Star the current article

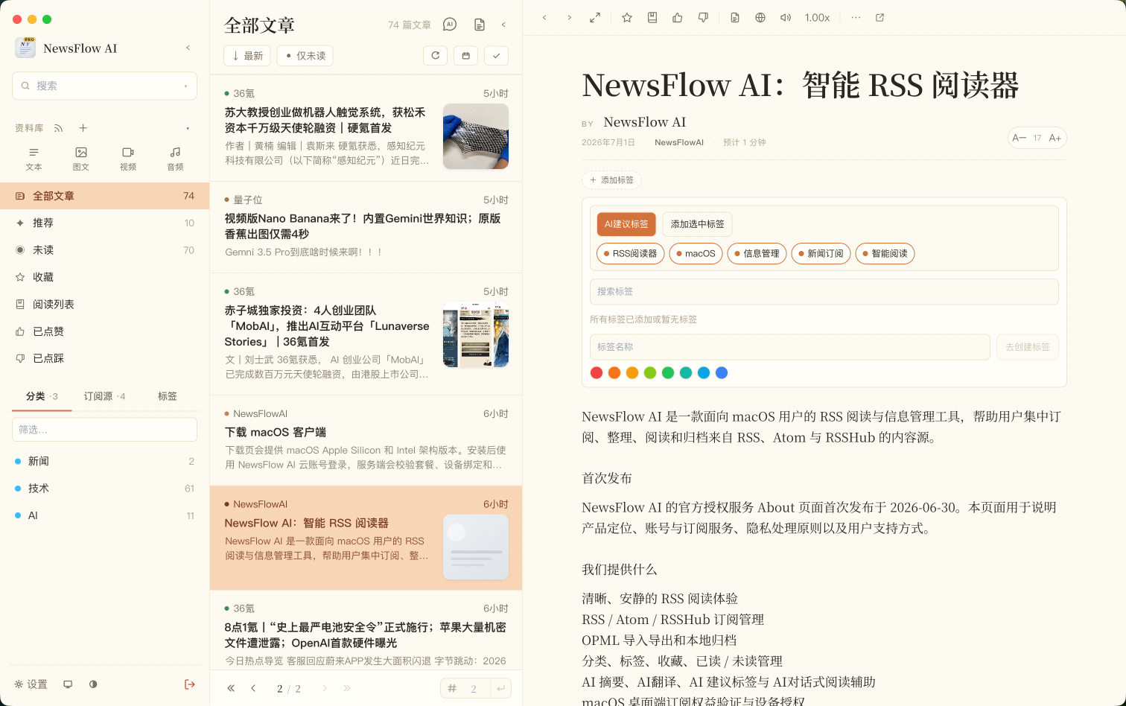click(x=627, y=18)
